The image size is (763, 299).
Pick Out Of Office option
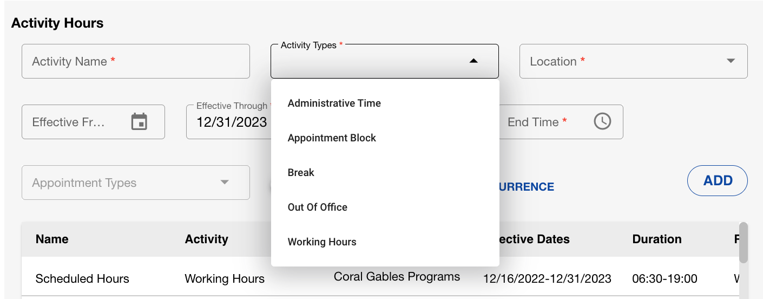pos(318,207)
